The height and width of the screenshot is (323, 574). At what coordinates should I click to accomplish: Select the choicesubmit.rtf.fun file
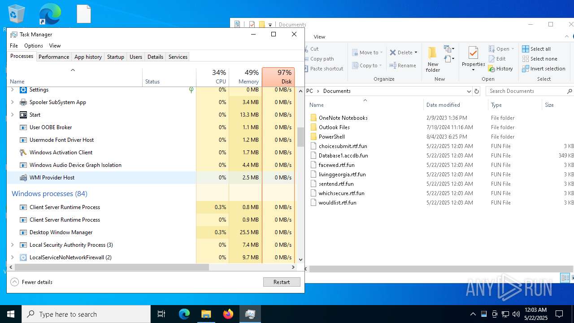(343, 146)
